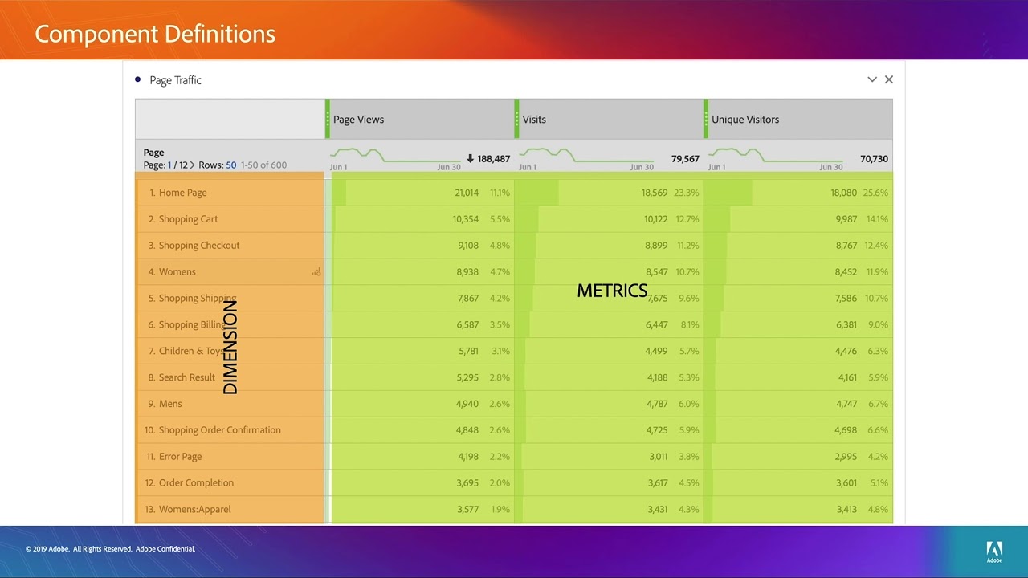Click Page Views total 188,487

[494, 159]
